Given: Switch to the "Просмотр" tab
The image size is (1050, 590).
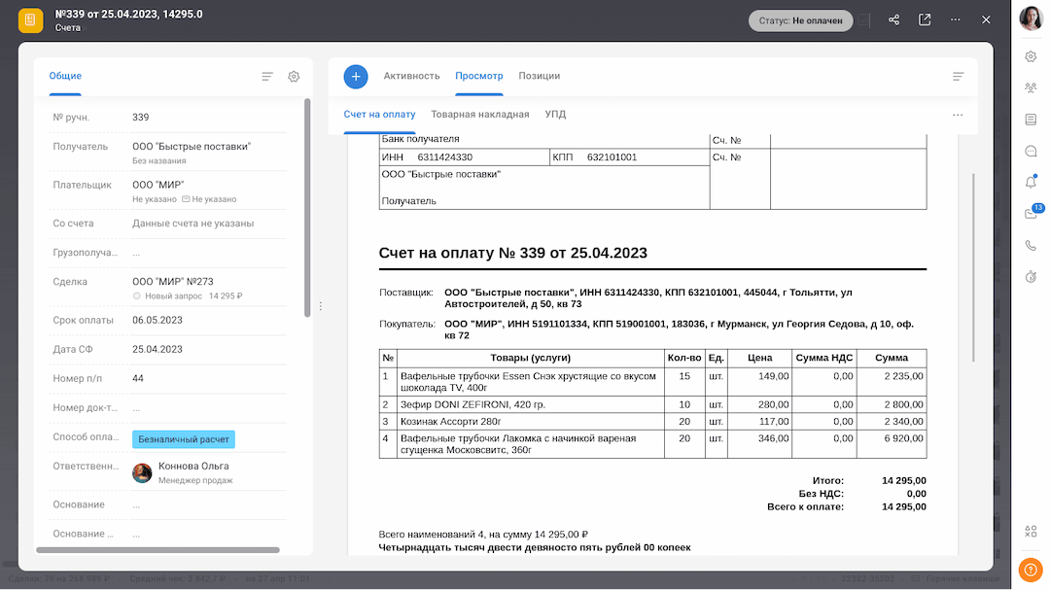Looking at the screenshot, I should pos(478,76).
